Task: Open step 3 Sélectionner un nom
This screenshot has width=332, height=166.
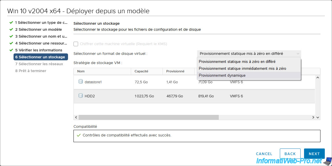Action: point(41,36)
